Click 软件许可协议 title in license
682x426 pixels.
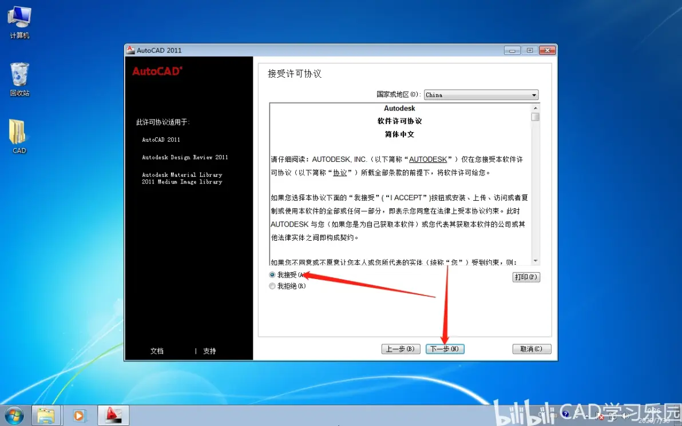point(399,121)
